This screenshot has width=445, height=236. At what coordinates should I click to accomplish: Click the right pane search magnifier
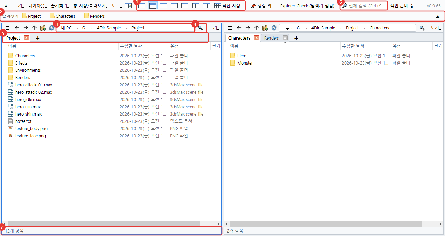[422, 28]
